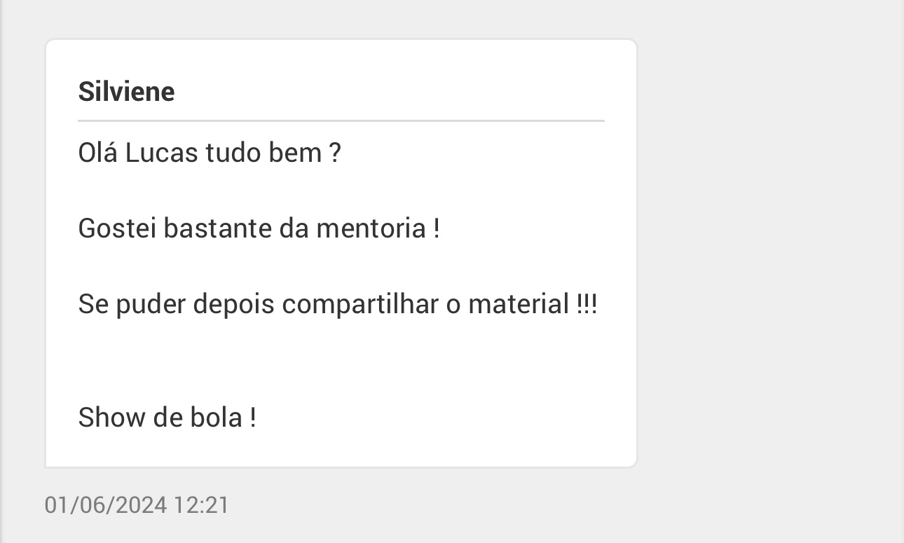Click the blank line above "Show de bola"
This screenshot has height=543, width=904.
point(341,361)
